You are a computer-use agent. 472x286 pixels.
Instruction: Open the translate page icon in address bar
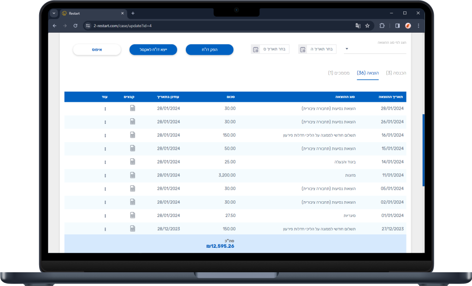point(358,26)
